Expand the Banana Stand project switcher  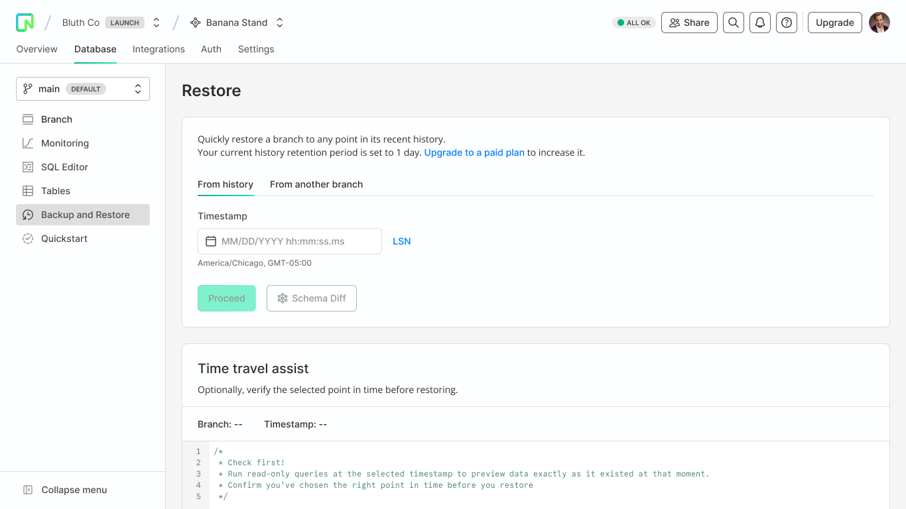[280, 23]
